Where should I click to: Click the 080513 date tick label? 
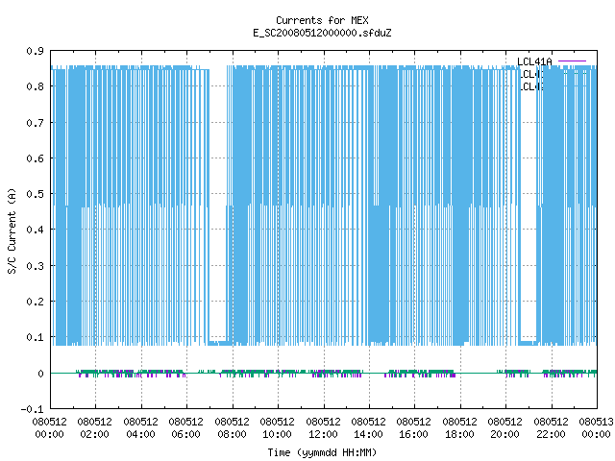pyautogui.click(x=596, y=422)
